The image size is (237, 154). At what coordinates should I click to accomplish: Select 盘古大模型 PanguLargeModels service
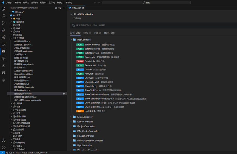tap(27, 100)
